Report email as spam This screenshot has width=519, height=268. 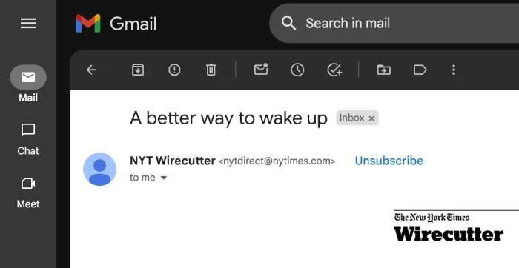click(x=174, y=70)
